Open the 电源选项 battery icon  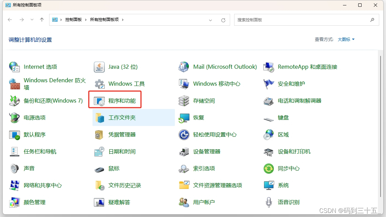15,117
